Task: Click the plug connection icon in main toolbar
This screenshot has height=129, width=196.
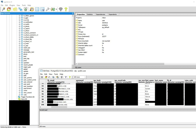Action: click(3, 9)
